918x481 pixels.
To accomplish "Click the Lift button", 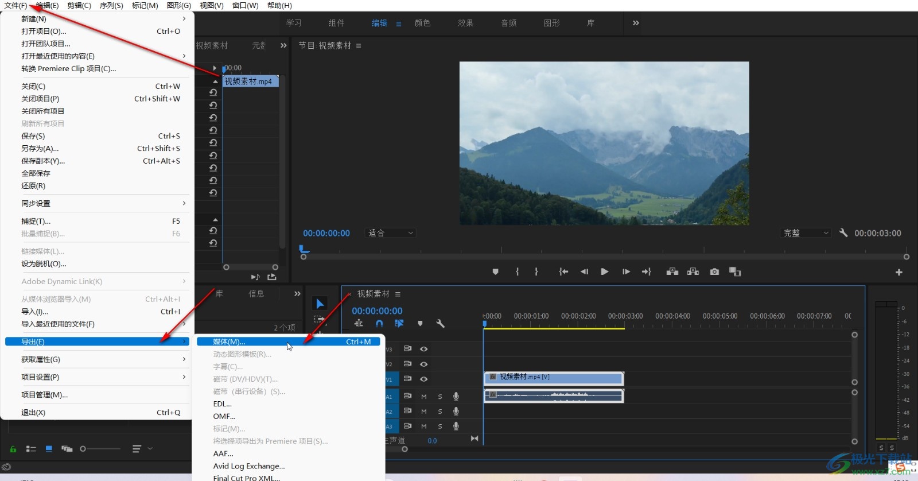I will (x=672, y=271).
